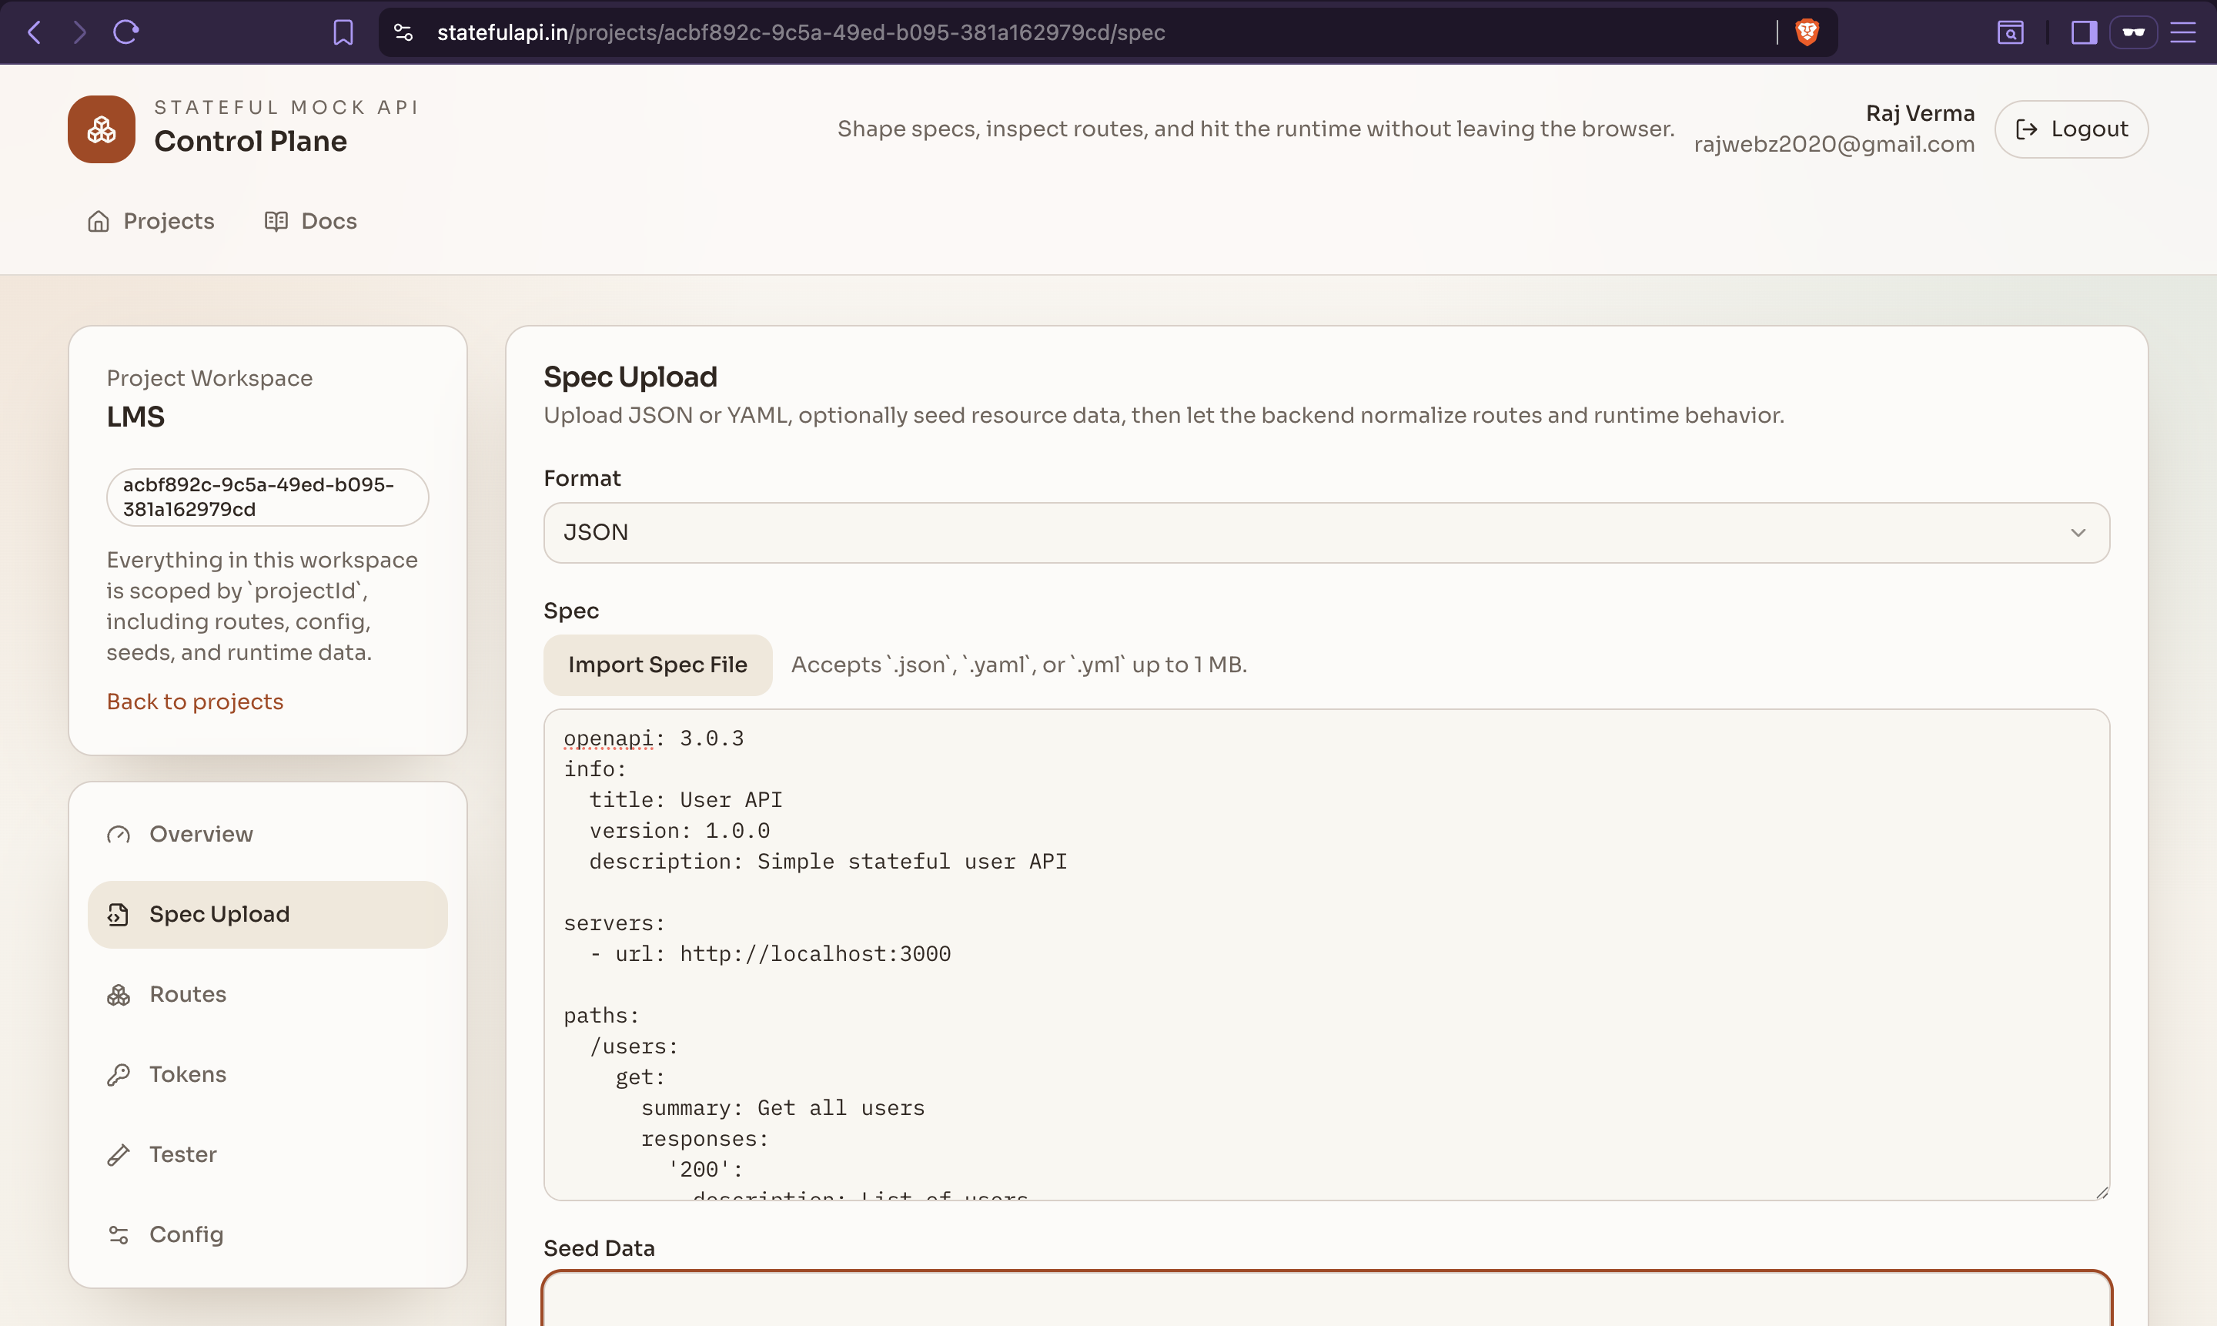2217x1326 pixels.
Task: Expand the browser menu with three lines
Action: pyautogui.click(x=2185, y=32)
